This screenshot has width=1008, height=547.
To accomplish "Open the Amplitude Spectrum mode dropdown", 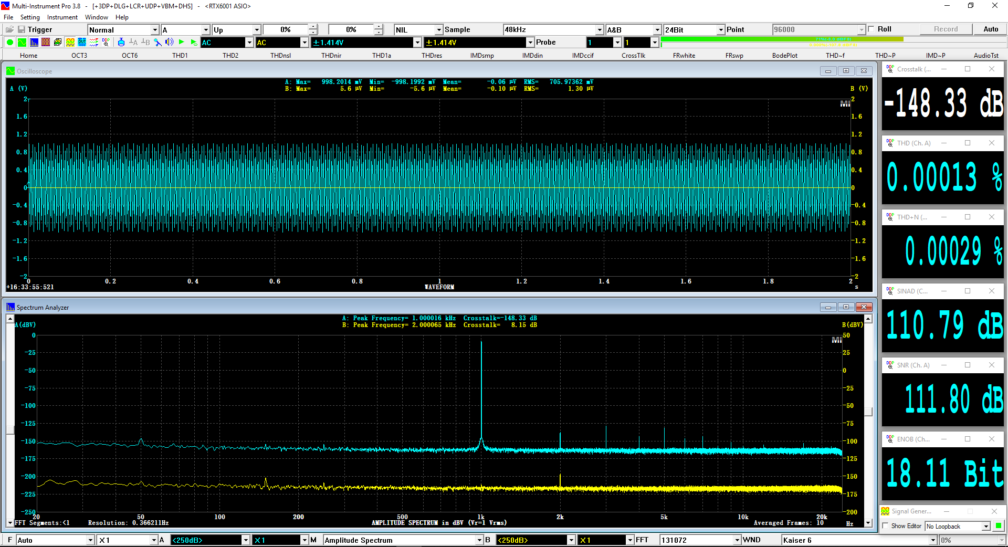I will pyautogui.click(x=479, y=540).
